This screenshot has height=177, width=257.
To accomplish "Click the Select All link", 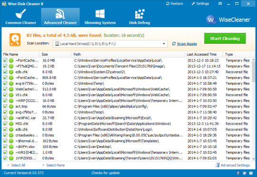I will tap(18, 165).
